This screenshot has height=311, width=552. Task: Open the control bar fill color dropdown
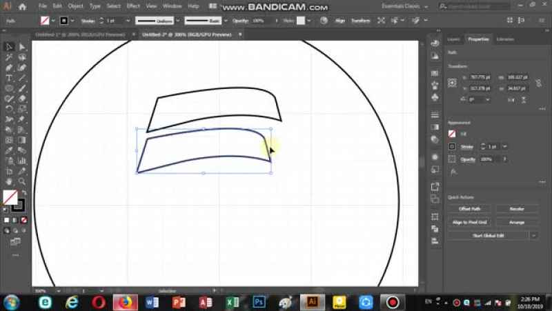[x=53, y=21]
